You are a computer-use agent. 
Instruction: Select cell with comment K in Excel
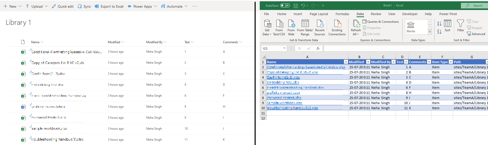420,108
